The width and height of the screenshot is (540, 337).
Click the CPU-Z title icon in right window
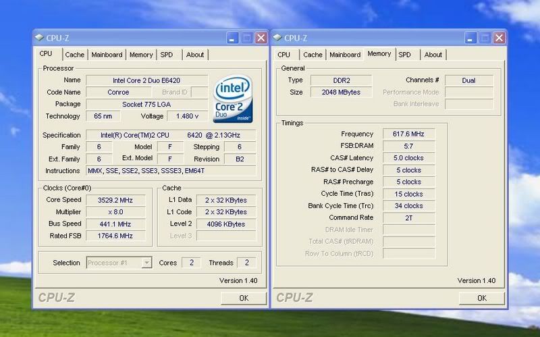[x=277, y=38]
